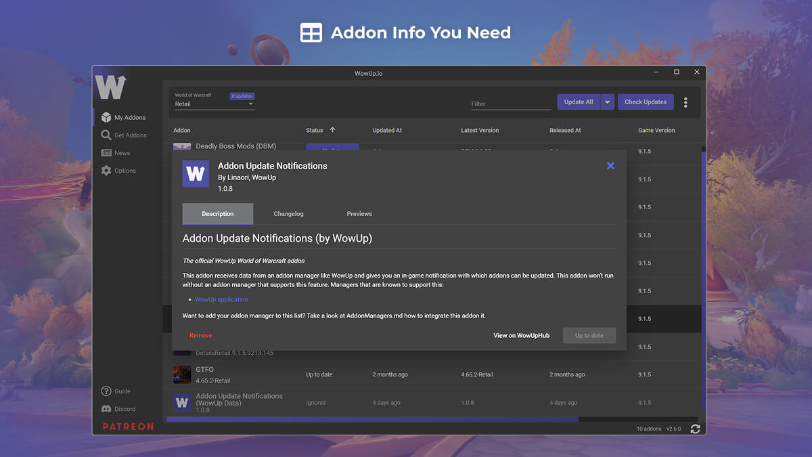Open the Guide help icon
Viewport: 812px width, 457px height.
click(x=106, y=391)
